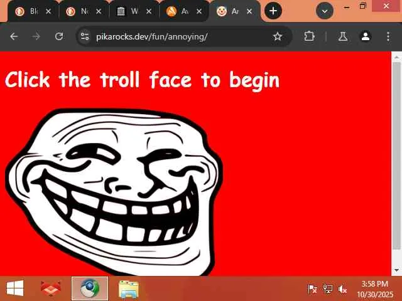The image size is (402, 301).
Task: Close the 'Bl' tab
Action: coord(48,11)
